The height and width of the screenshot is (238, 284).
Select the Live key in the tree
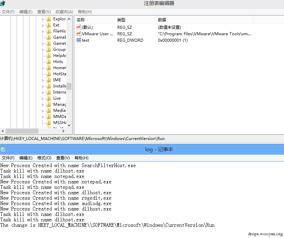[x=57, y=98]
